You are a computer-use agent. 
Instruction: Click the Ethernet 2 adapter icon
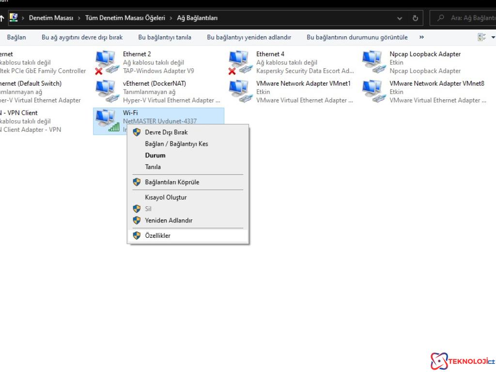tap(106, 62)
